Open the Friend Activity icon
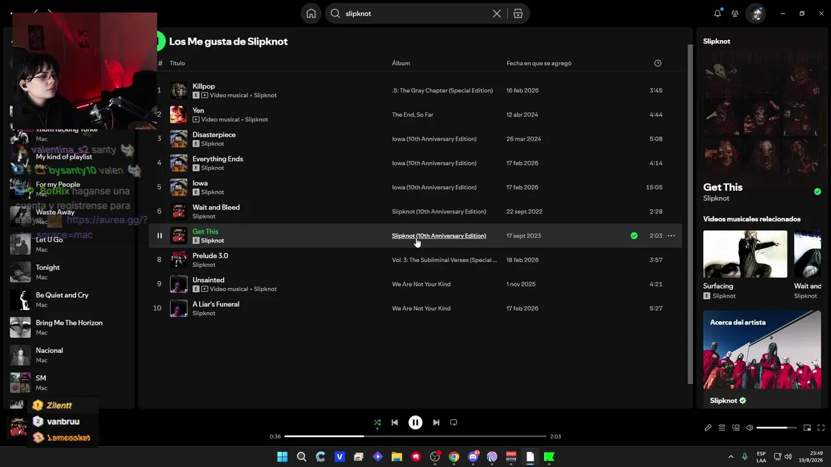 click(735, 13)
